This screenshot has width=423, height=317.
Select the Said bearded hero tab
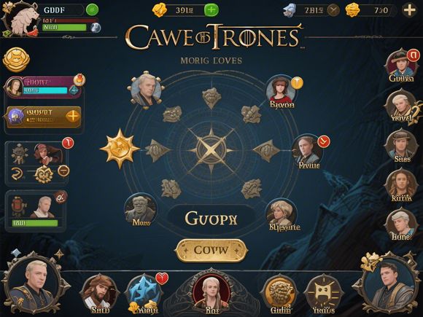(x=100, y=294)
